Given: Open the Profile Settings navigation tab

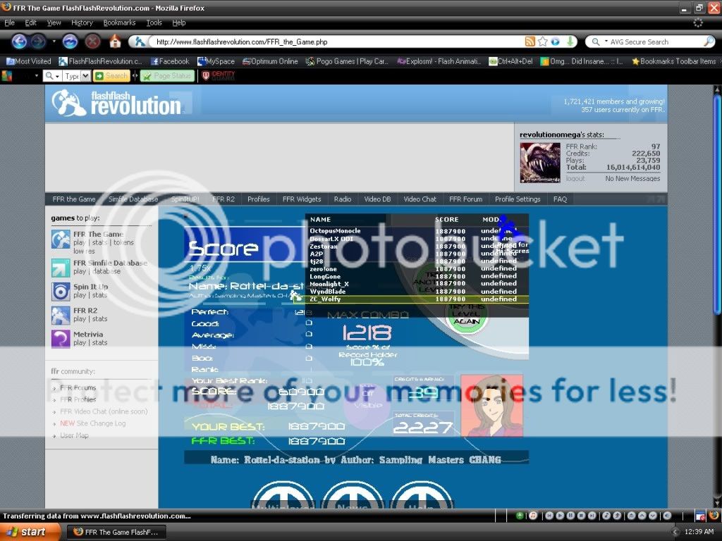Looking at the screenshot, I should [x=517, y=199].
